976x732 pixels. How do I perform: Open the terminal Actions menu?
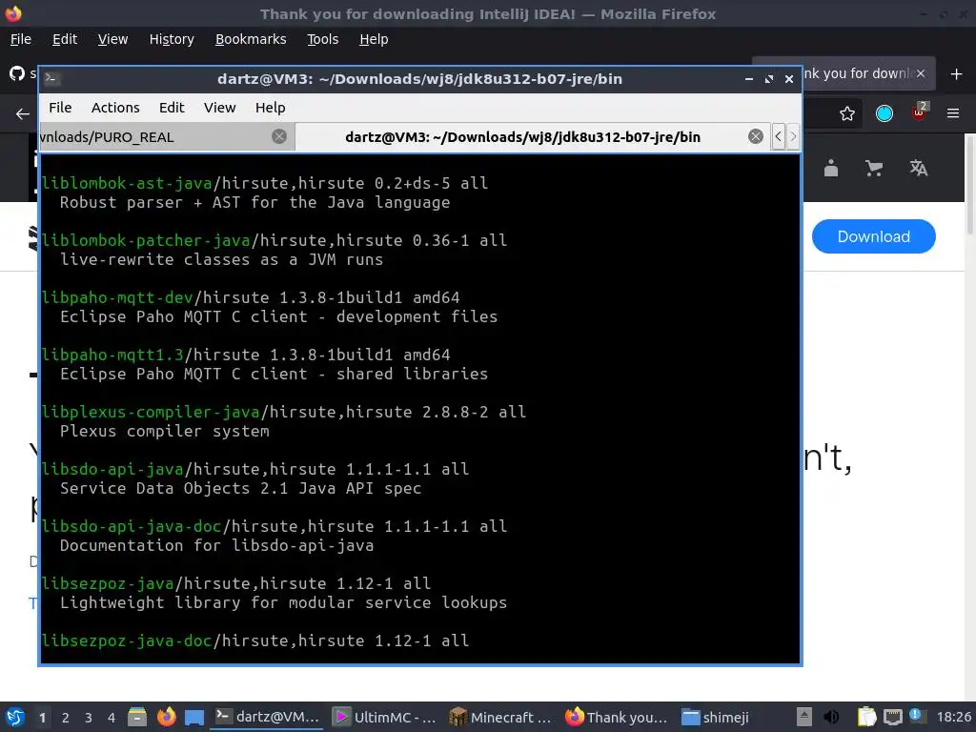[x=115, y=108]
